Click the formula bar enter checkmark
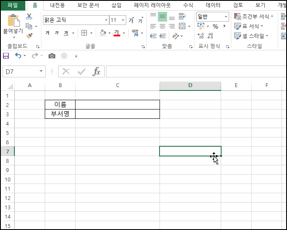This screenshot has height=230, width=287. coord(81,71)
